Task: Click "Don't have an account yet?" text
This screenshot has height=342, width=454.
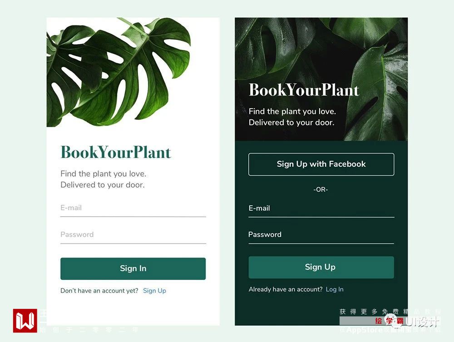Action: pyautogui.click(x=99, y=291)
